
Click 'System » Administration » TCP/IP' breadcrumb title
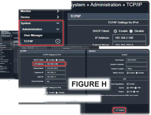[x=106, y=5]
